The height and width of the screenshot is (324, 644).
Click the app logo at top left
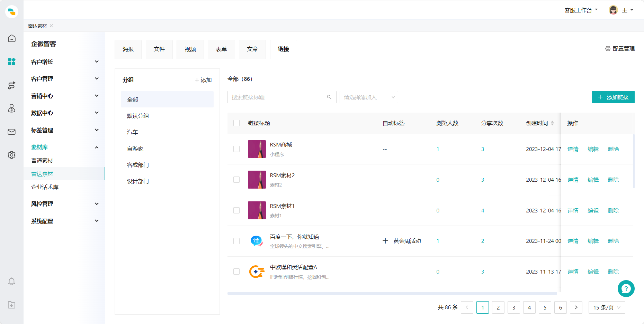point(12,11)
